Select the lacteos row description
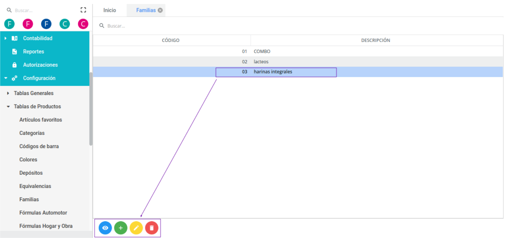 pos(261,61)
